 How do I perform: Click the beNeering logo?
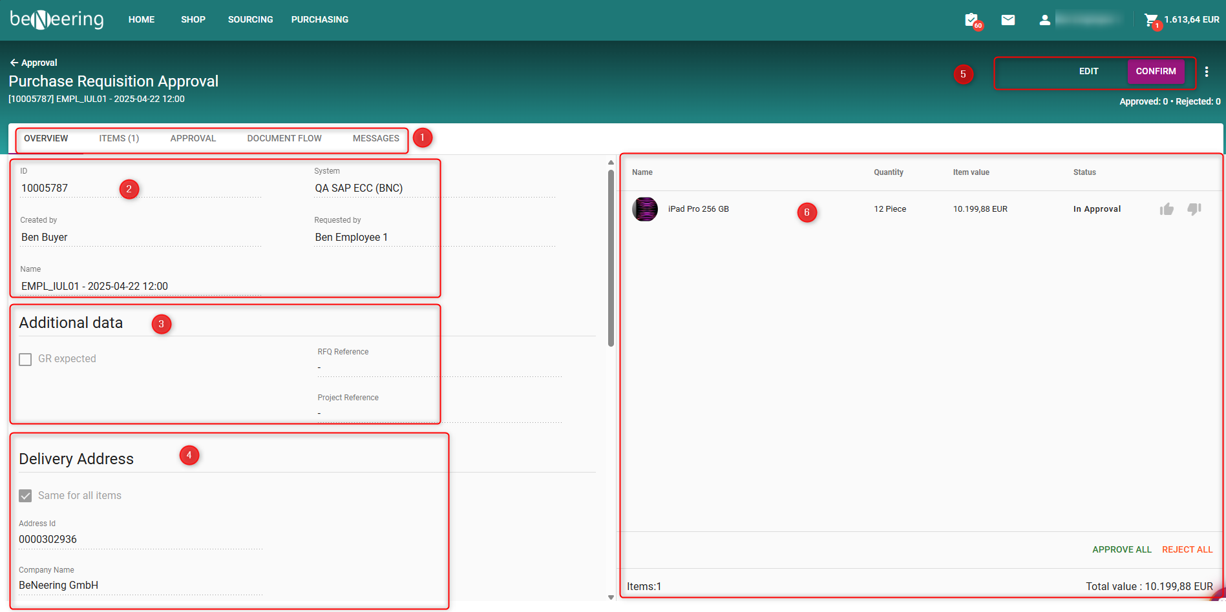click(x=57, y=20)
